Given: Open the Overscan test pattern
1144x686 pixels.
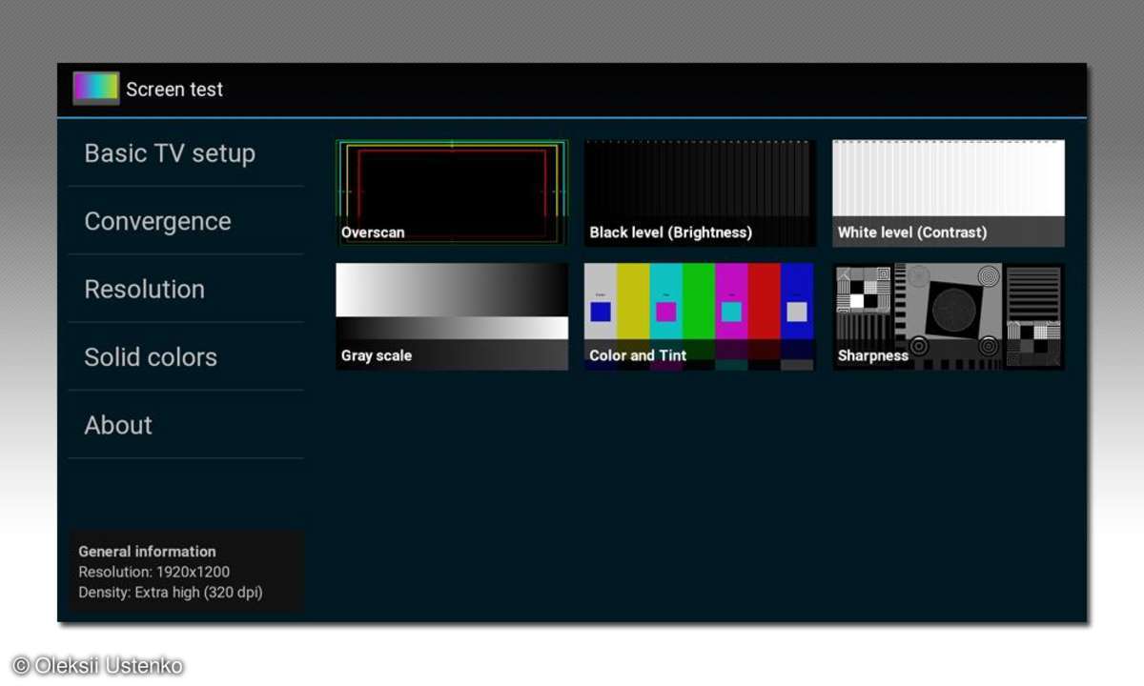Looking at the screenshot, I should (452, 193).
